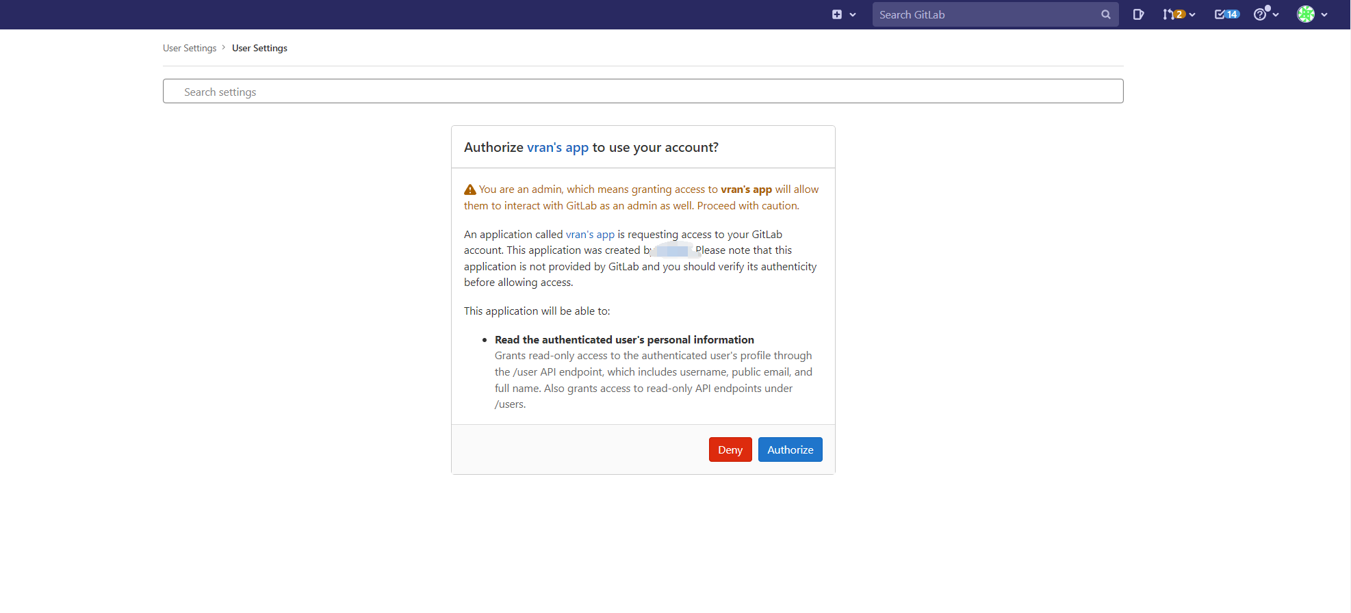Expand the user profile menu chevron
This screenshot has width=1351, height=613.
tap(1324, 15)
